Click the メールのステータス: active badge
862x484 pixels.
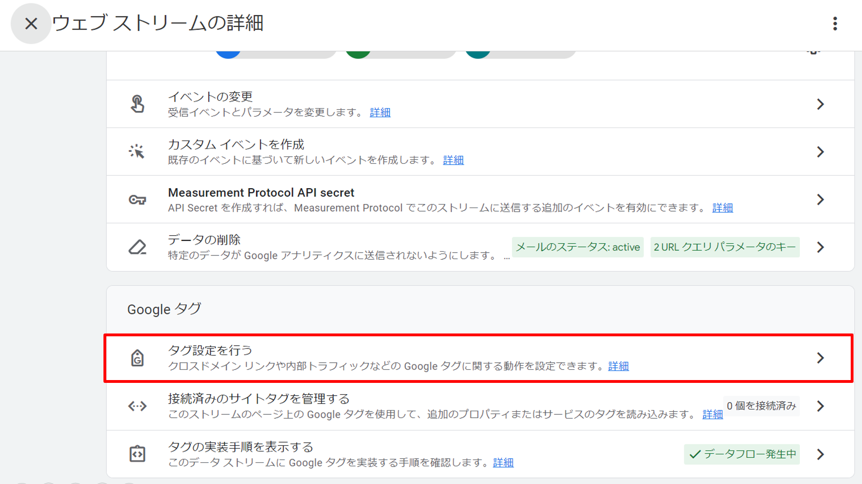tap(577, 247)
